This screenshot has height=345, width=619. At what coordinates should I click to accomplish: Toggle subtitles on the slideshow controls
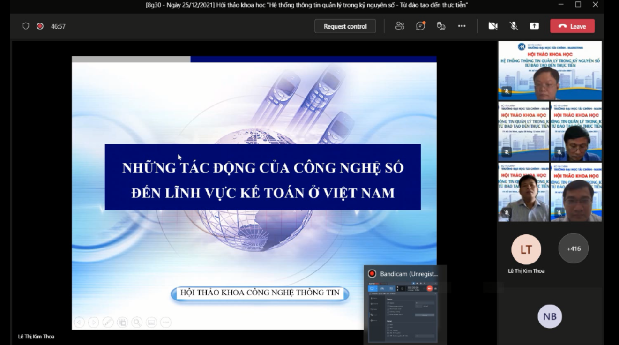[151, 322]
